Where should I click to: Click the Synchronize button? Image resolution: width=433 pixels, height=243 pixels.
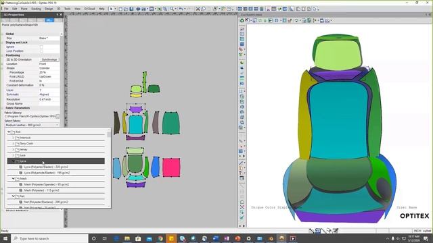click(x=49, y=59)
